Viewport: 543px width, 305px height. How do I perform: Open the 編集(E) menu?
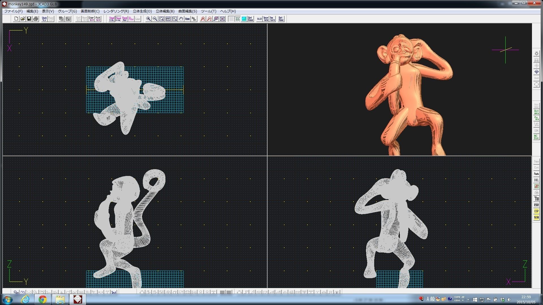click(x=32, y=11)
